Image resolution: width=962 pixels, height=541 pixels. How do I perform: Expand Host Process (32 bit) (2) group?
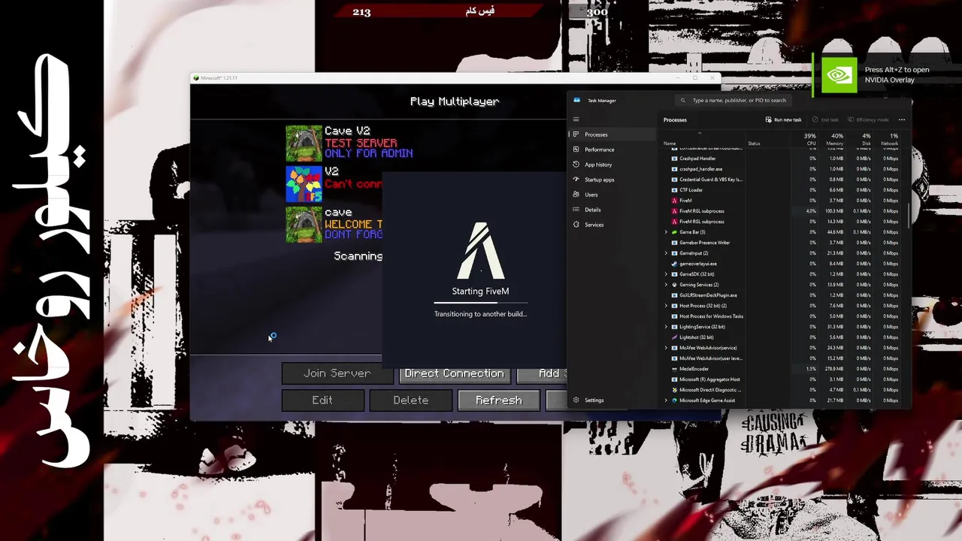pyautogui.click(x=666, y=306)
